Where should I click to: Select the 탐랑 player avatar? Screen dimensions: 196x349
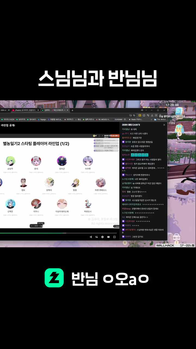pyautogui.click(x=75, y=182)
